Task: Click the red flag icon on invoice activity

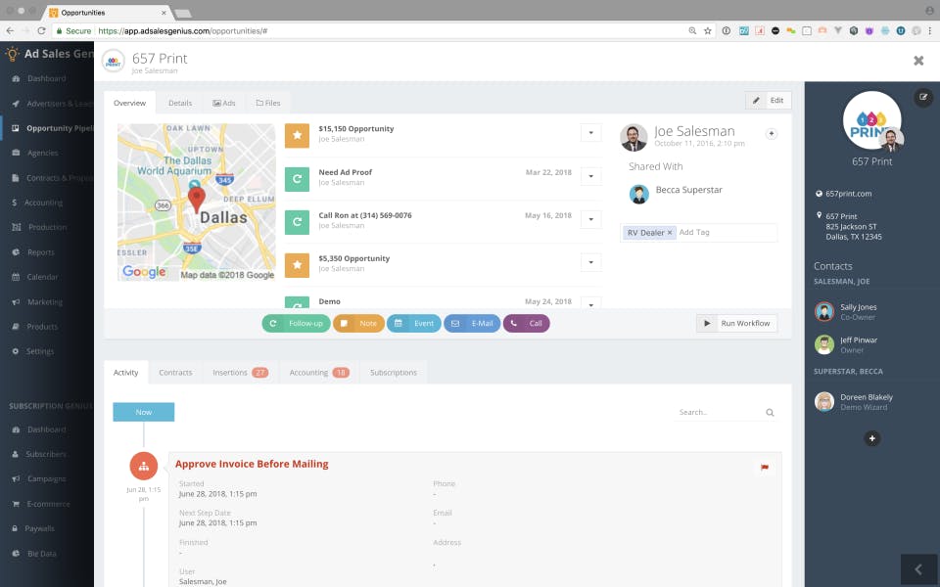Action: (765, 468)
